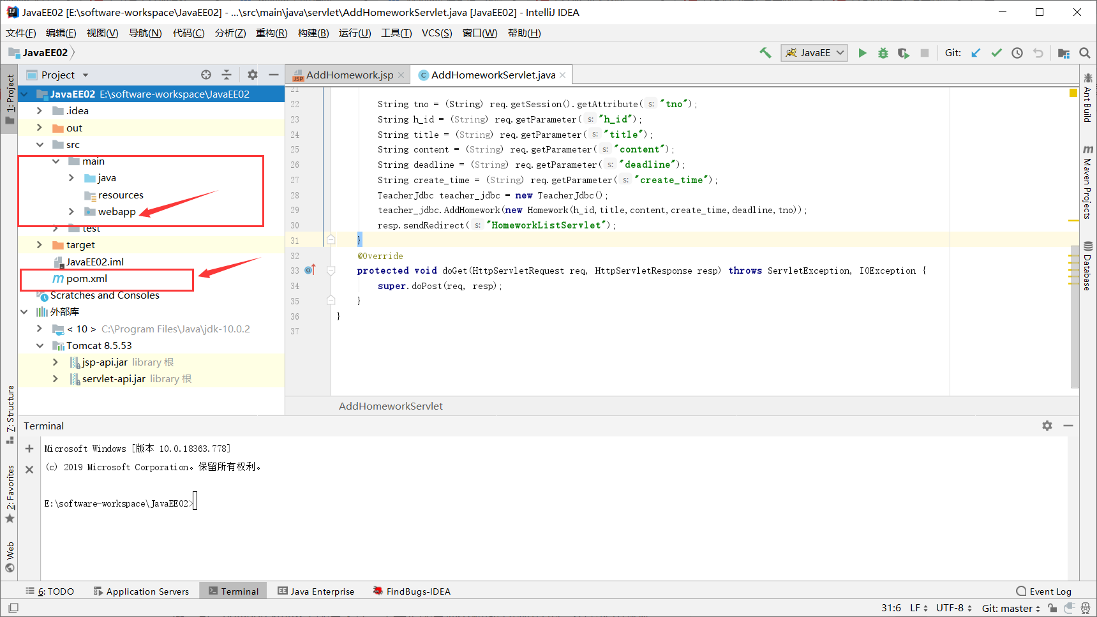Click the Git: master branch widget
This screenshot has width=1097, height=617.
click(x=1011, y=608)
